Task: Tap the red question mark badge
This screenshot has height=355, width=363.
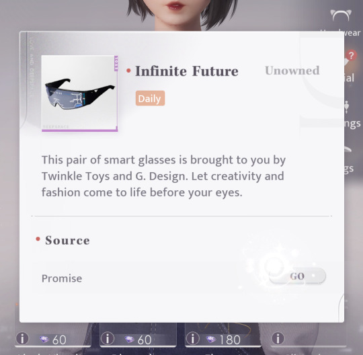Action: [x=351, y=55]
